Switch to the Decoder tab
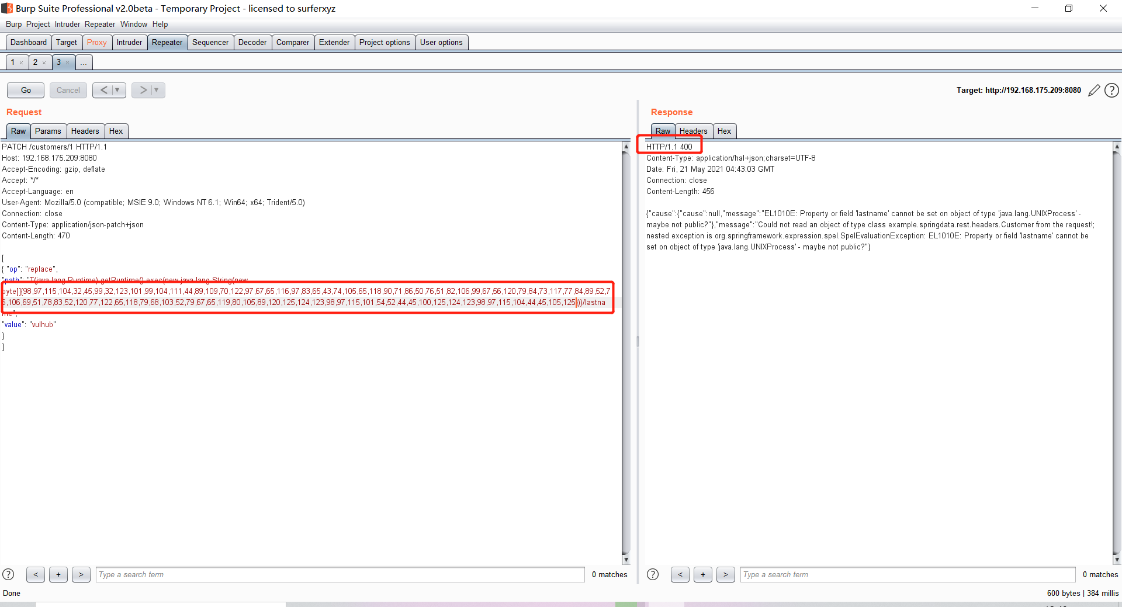The width and height of the screenshot is (1122, 607). [252, 42]
